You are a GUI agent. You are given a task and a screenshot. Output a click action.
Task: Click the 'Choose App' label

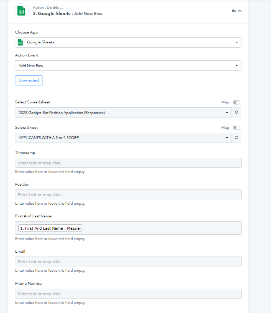pyautogui.click(x=26, y=32)
